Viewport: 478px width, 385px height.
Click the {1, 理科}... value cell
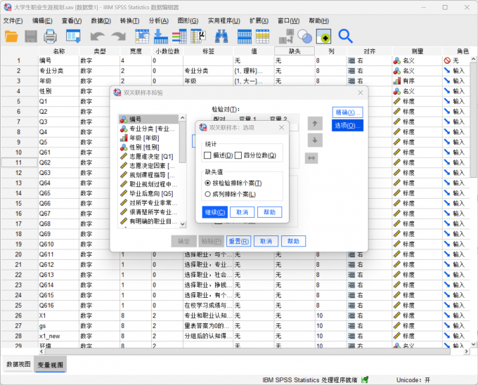(x=254, y=71)
